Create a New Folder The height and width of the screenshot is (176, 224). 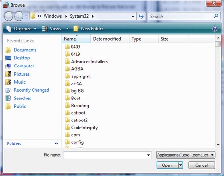coord(89,29)
